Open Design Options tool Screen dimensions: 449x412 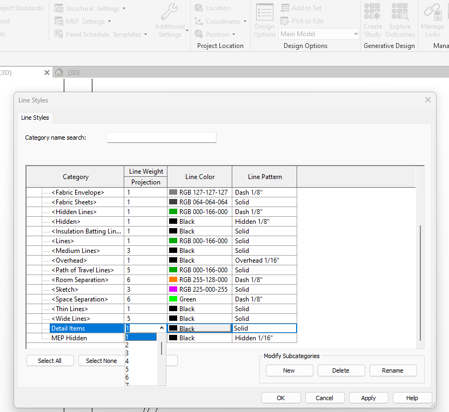coord(265,20)
